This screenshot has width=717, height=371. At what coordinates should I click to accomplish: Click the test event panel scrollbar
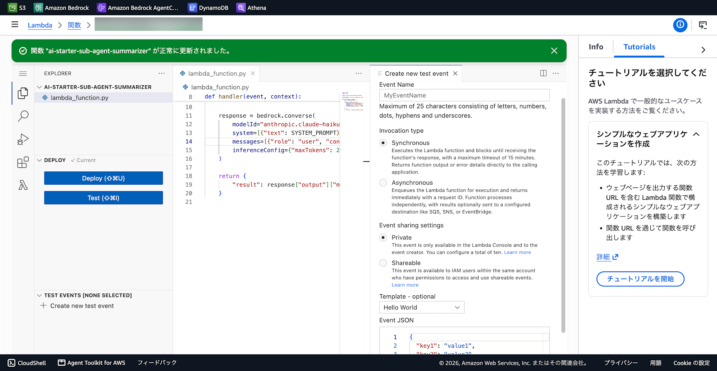563,215
